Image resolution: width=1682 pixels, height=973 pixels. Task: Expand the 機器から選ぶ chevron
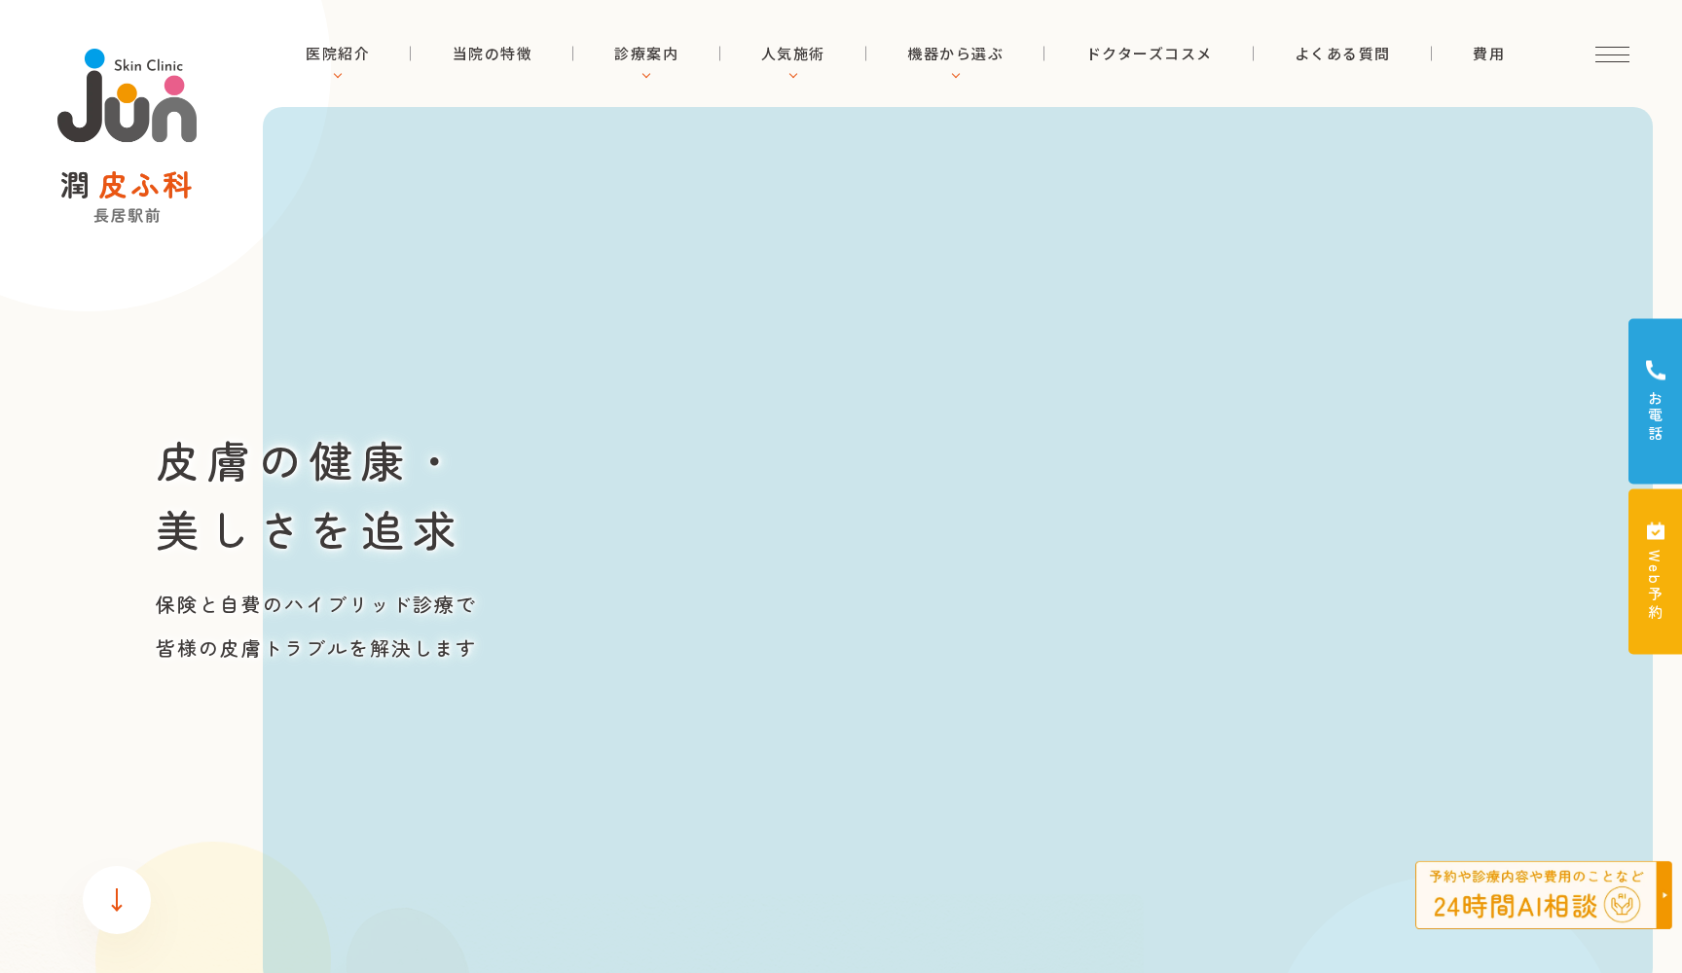click(x=956, y=76)
